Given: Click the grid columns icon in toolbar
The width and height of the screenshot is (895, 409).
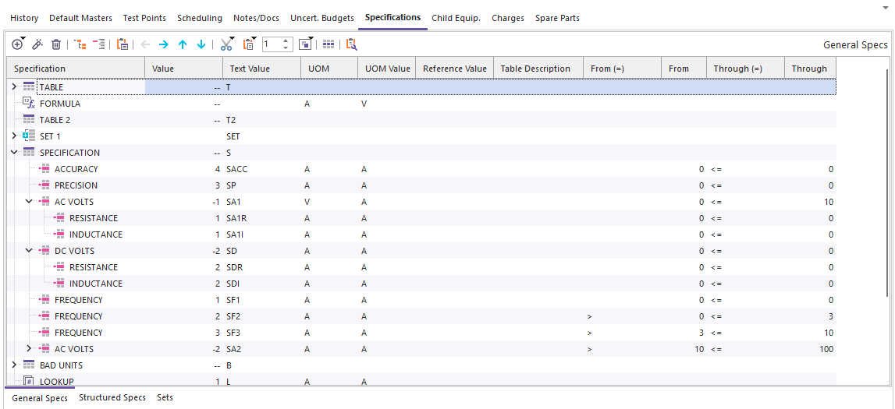Looking at the screenshot, I should [329, 45].
